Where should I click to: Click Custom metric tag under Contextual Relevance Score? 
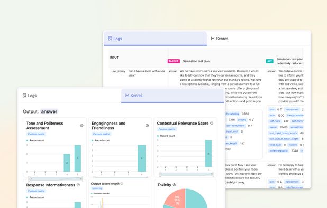(167, 129)
